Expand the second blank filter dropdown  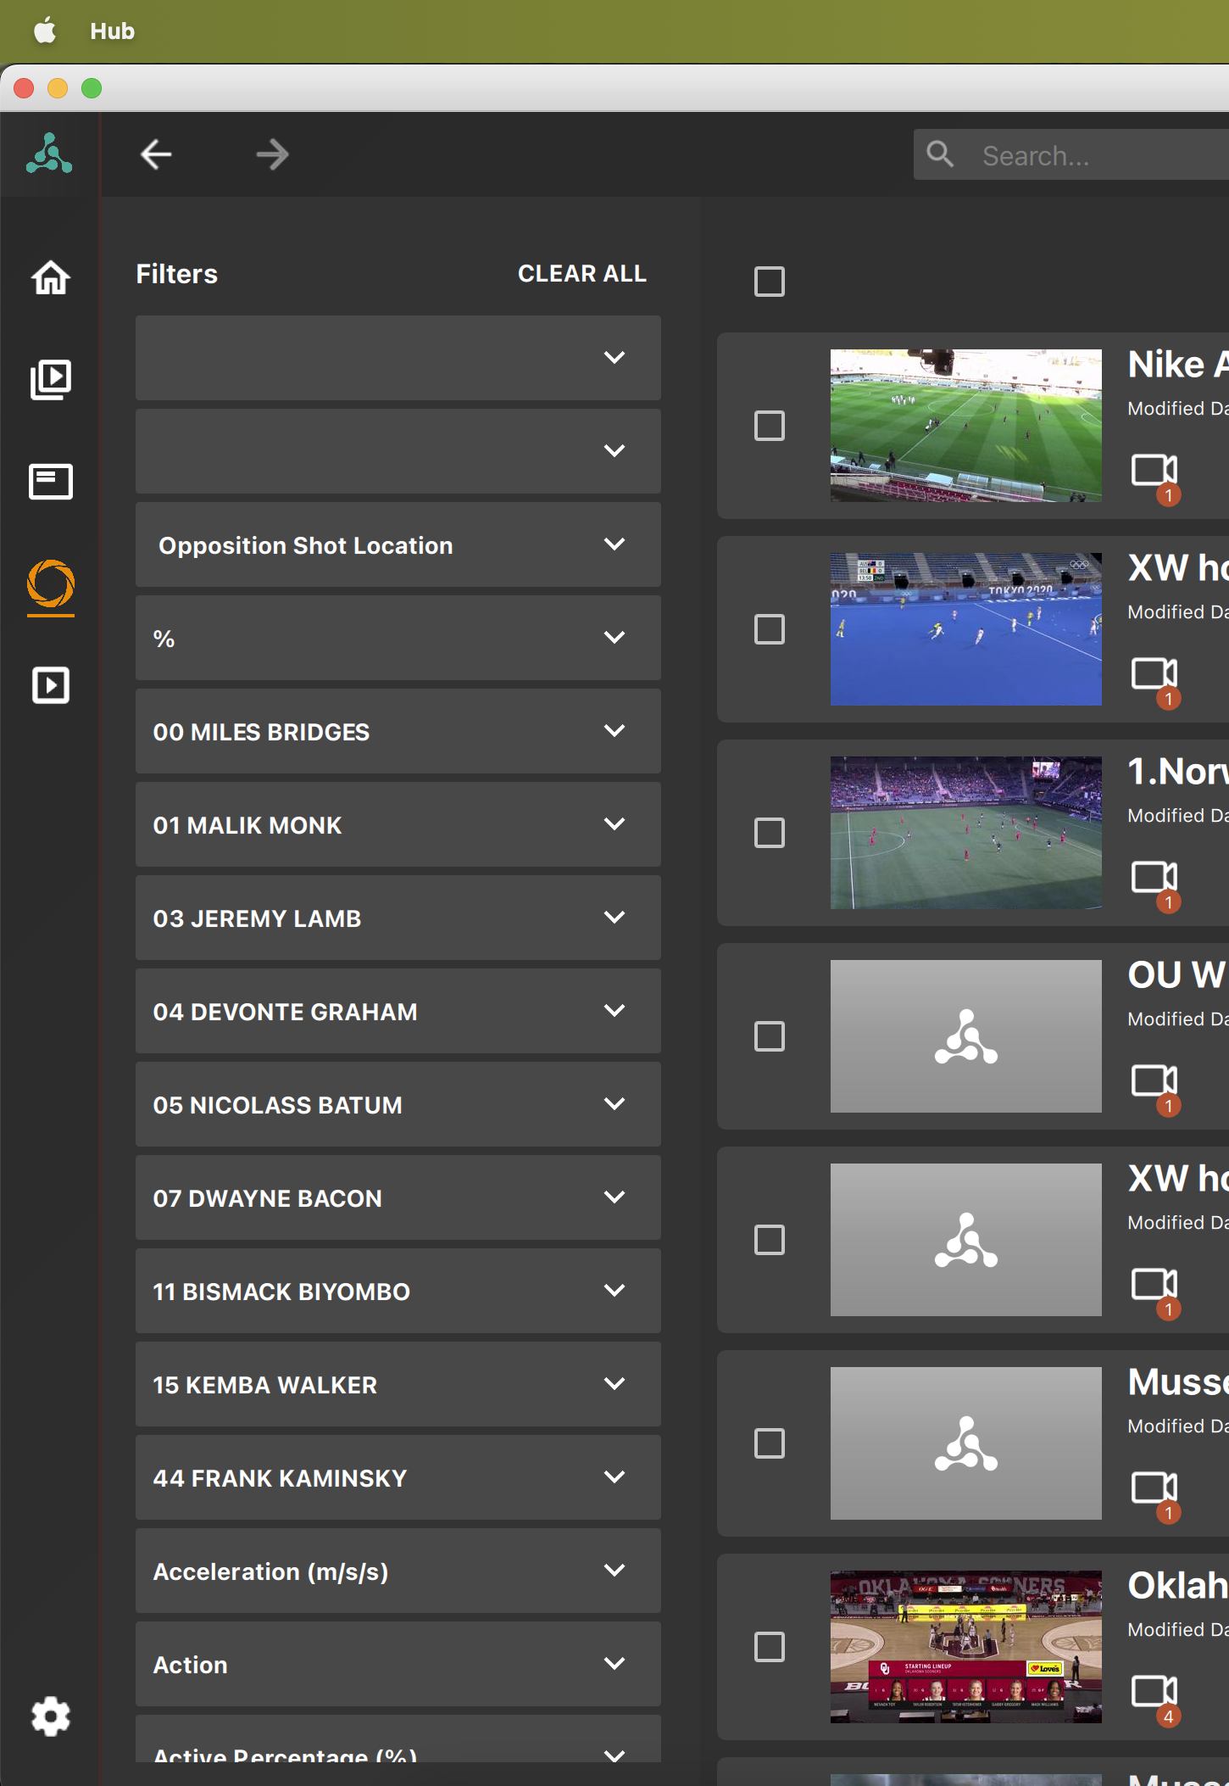[x=398, y=451]
